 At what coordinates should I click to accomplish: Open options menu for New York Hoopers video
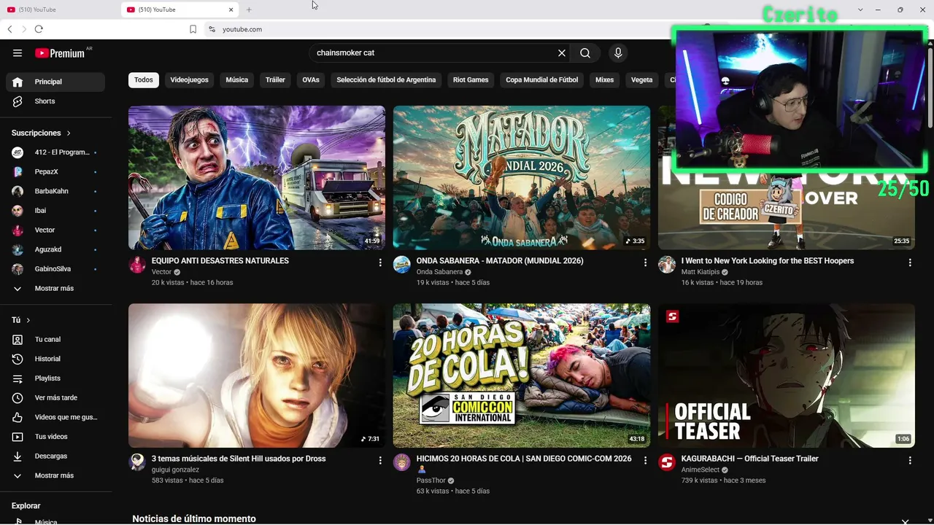tap(910, 262)
